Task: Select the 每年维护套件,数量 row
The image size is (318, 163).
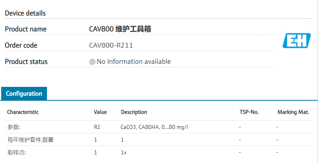Action: pos(30,140)
